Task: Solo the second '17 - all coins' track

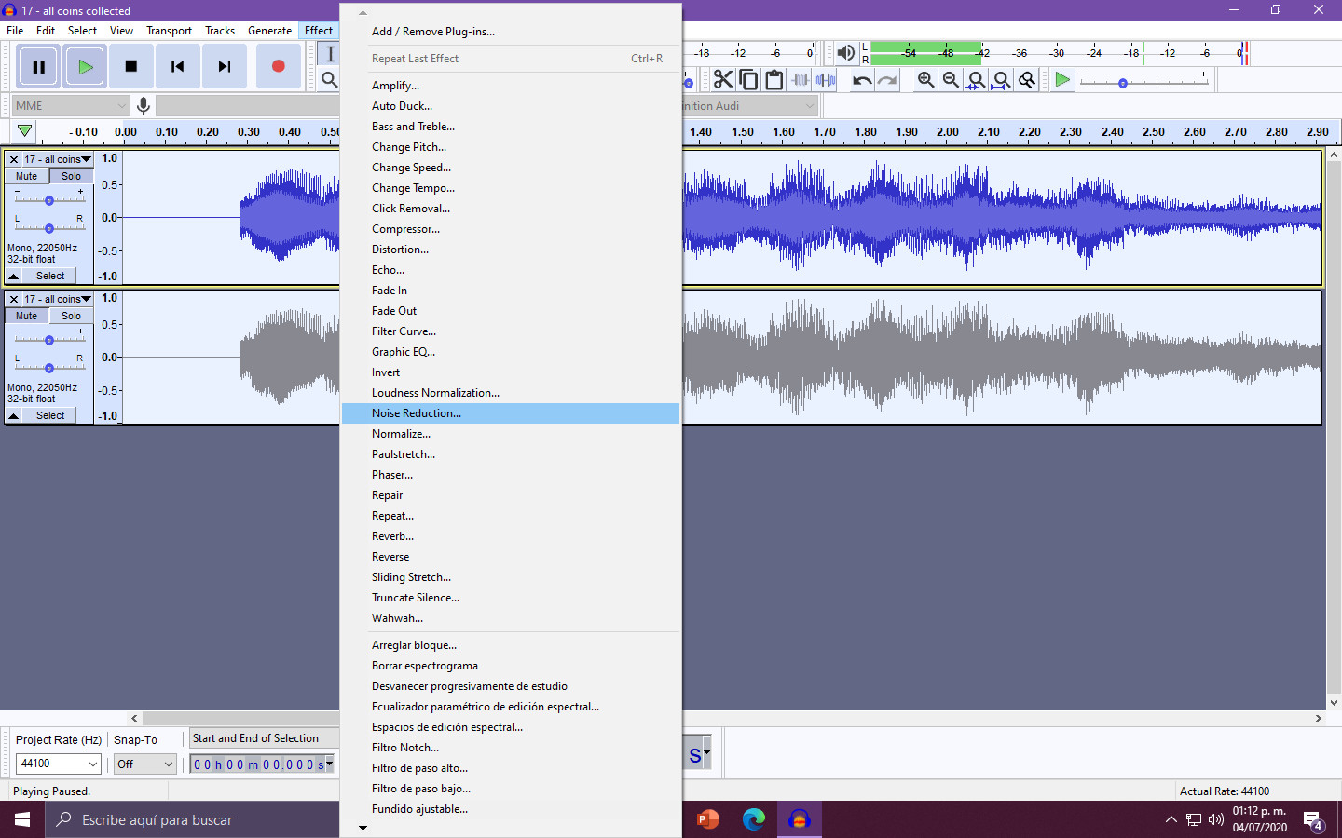Action: (71, 316)
